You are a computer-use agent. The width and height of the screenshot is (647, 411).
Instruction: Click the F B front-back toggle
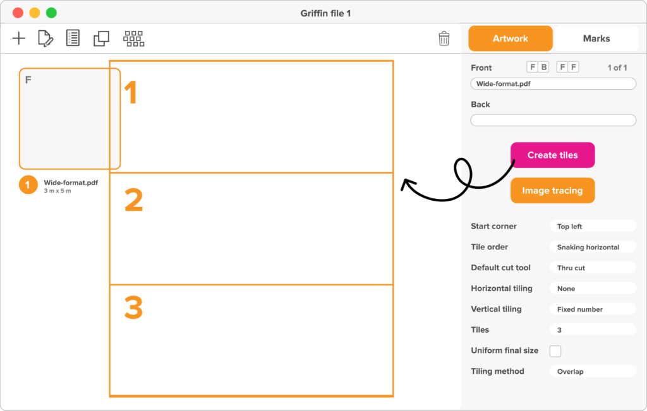tap(538, 67)
